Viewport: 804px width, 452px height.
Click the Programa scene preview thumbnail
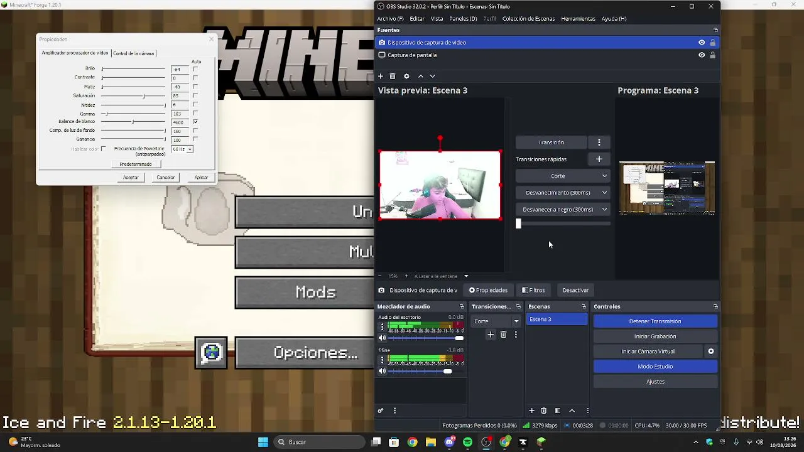pyautogui.click(x=667, y=188)
